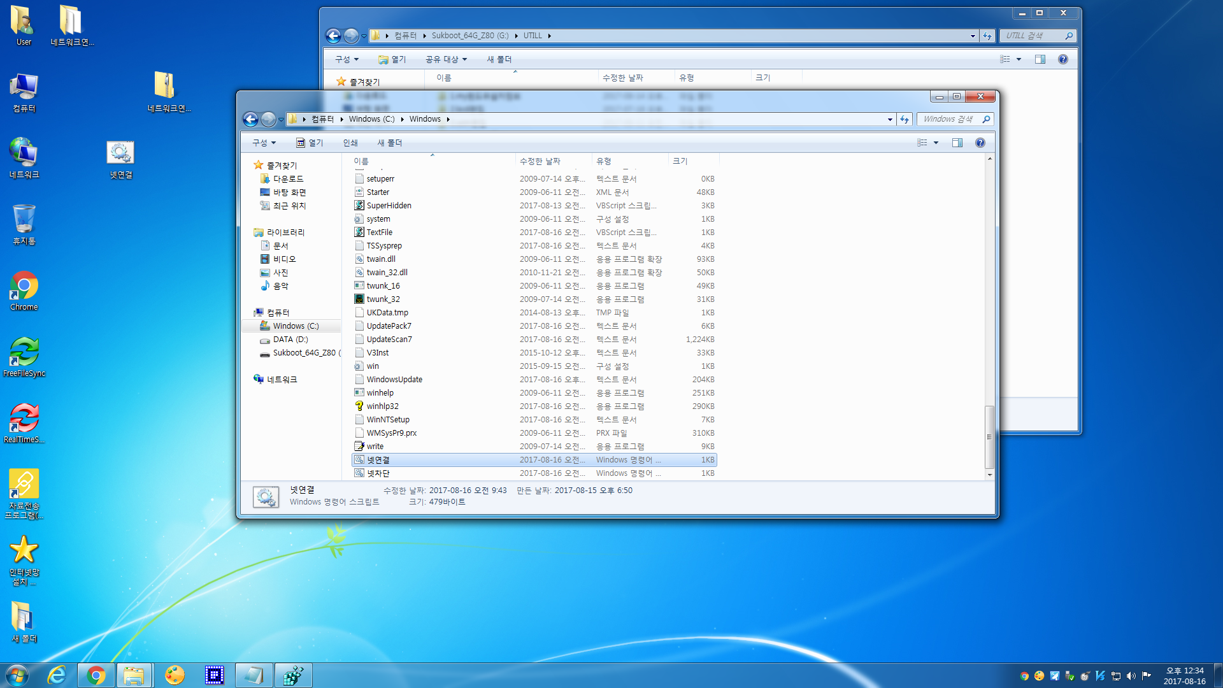Click 새 폴더 in Windows window toolbar
The height and width of the screenshot is (688, 1223).
[390, 143]
